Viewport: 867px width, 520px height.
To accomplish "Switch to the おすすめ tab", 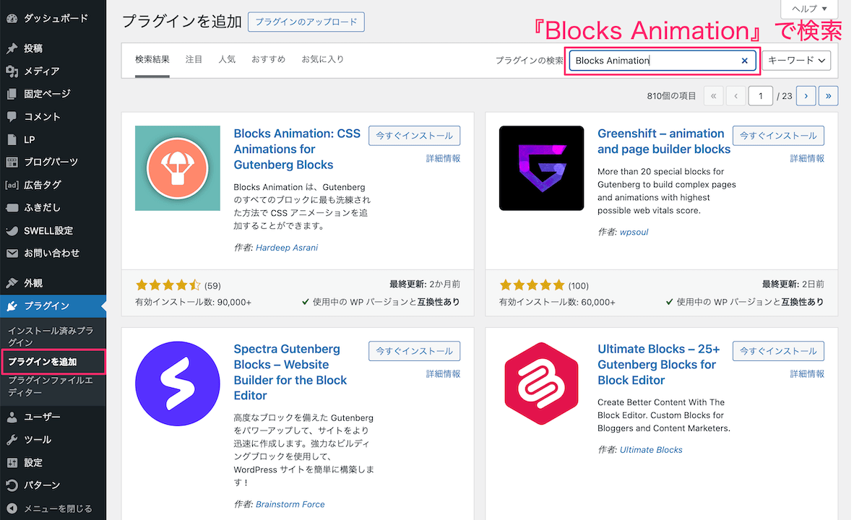I will point(268,59).
